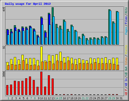Click the red kB bar for day 7
129x101 pixels.
pyautogui.click(x=30, y=86)
